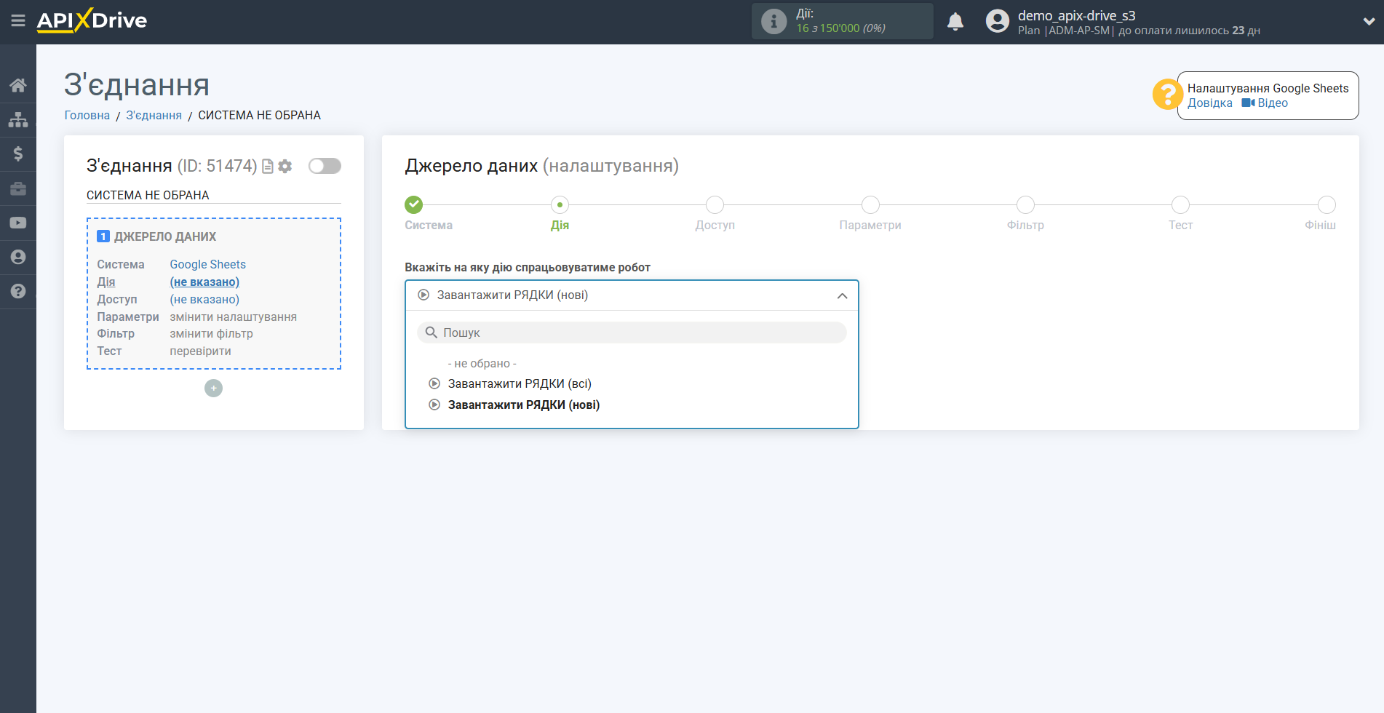
Task: Open the billing dollar sidebar icon
Action: coord(18,154)
